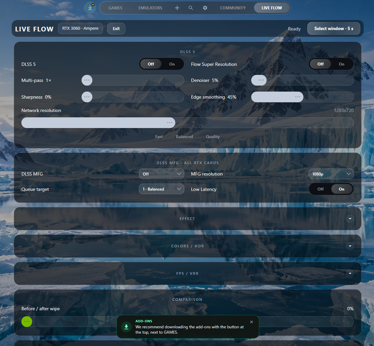Viewport: 374px width, 346px height.
Task: Switch Low Latency to Off
Action: click(x=320, y=189)
